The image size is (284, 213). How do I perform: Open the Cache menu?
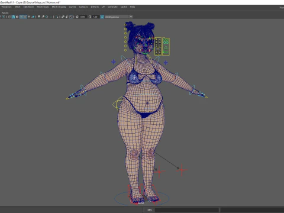(124, 7)
